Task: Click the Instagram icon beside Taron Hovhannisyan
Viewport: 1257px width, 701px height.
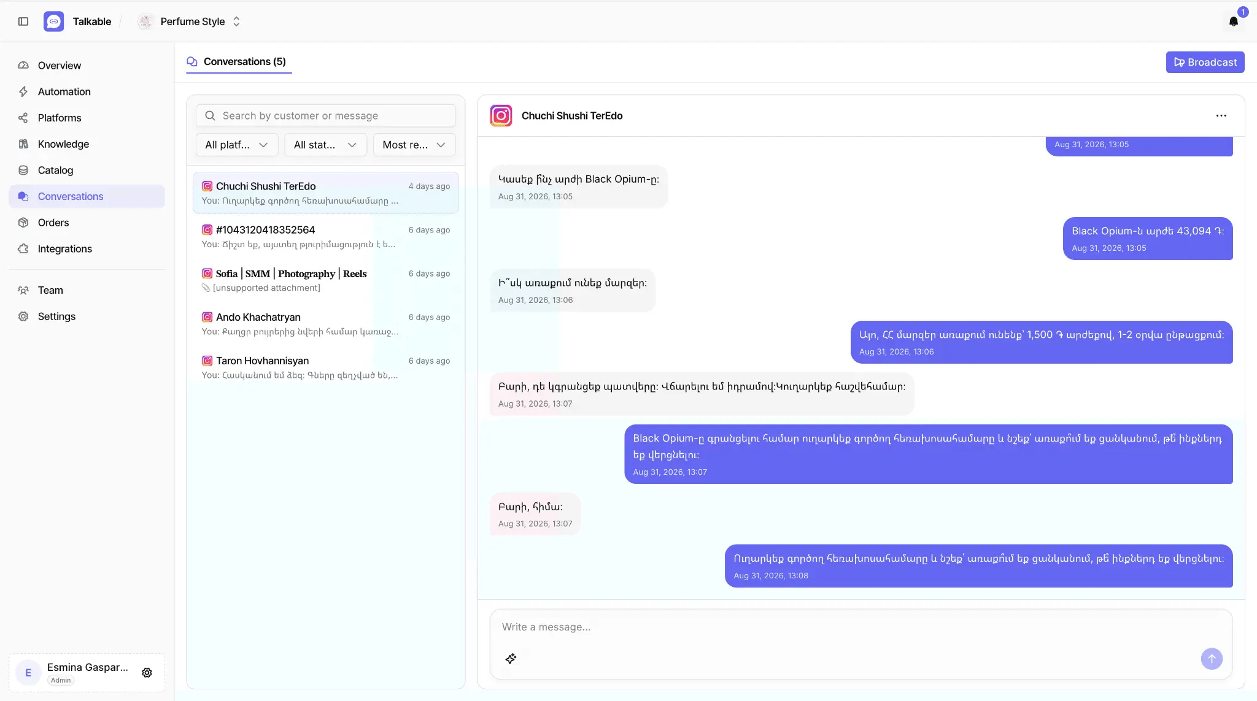Action: (x=207, y=361)
